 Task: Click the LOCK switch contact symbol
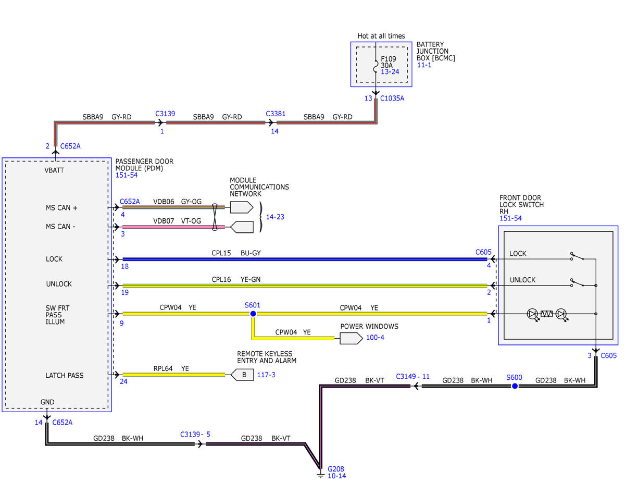click(577, 257)
